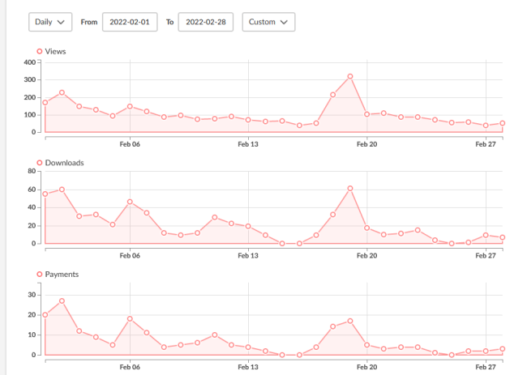
Task: Edit the From date field 2022-02-01
Action: (130, 22)
